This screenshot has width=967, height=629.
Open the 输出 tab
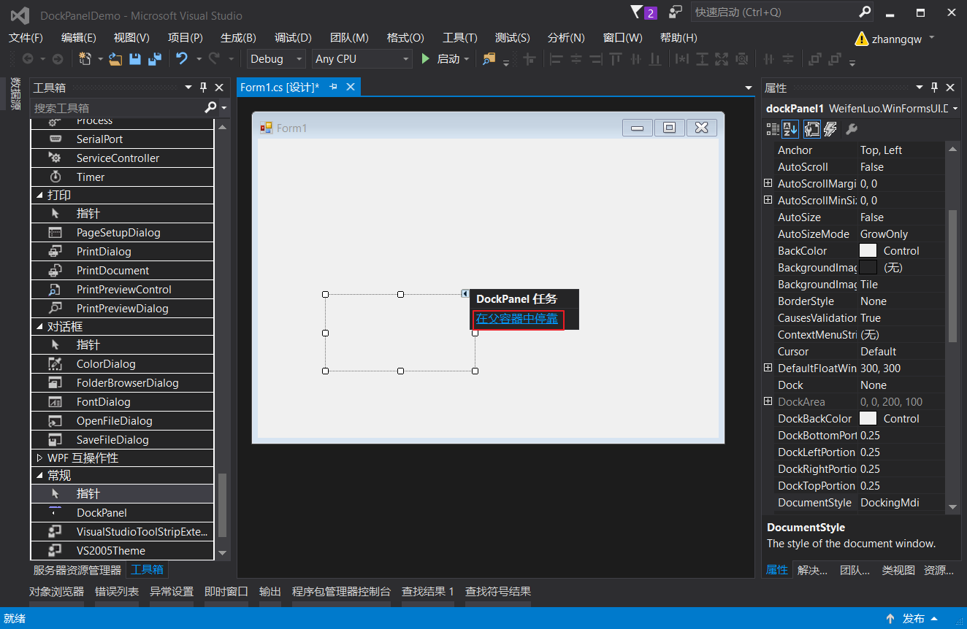point(270,592)
